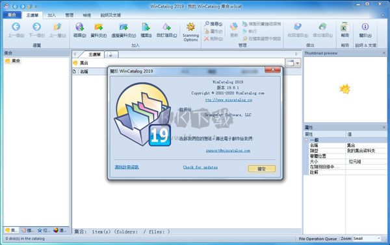Click the license info link in dialog
The height and width of the screenshot is (245, 390).
click(127, 167)
